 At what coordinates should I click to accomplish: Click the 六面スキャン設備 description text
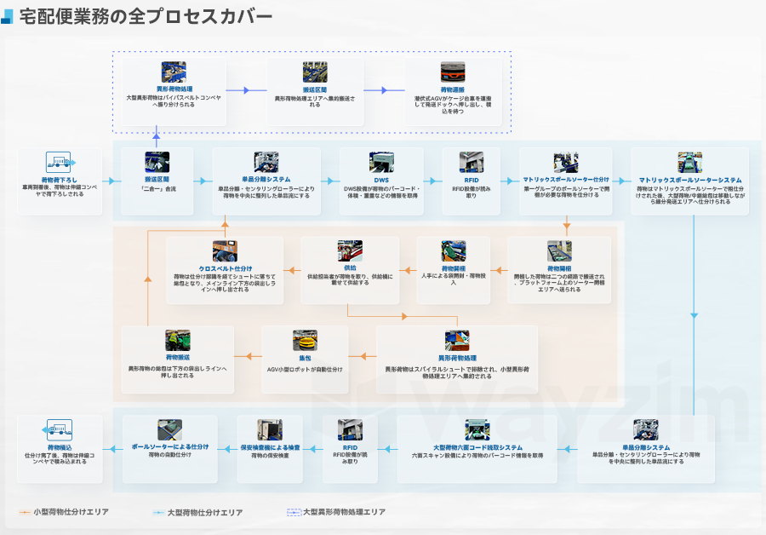[x=477, y=455]
